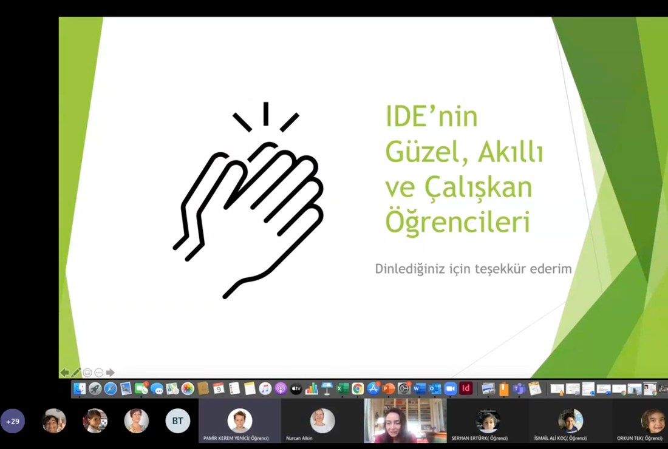The image size is (668, 449).
Task: Advance to the next slide with the right arrow
Action: pyautogui.click(x=111, y=373)
